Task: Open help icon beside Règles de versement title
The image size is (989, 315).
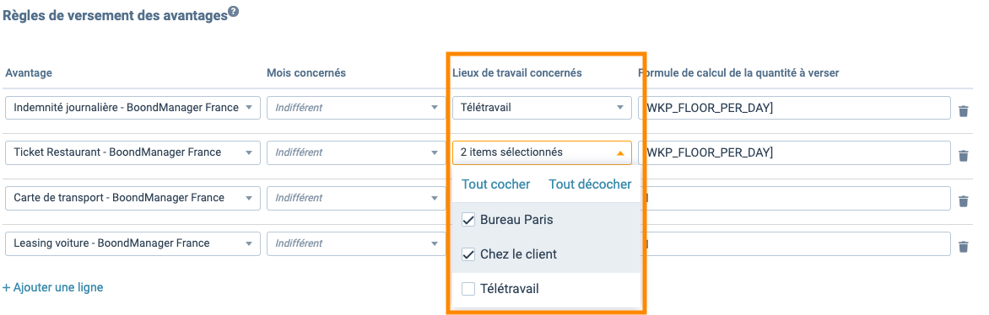Action: click(x=234, y=11)
